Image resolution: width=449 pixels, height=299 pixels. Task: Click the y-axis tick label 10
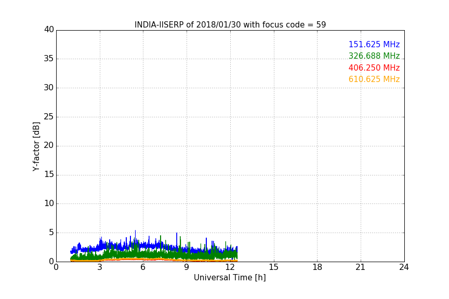tap(49, 203)
